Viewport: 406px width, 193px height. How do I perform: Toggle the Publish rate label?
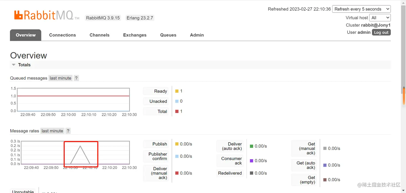point(156,144)
